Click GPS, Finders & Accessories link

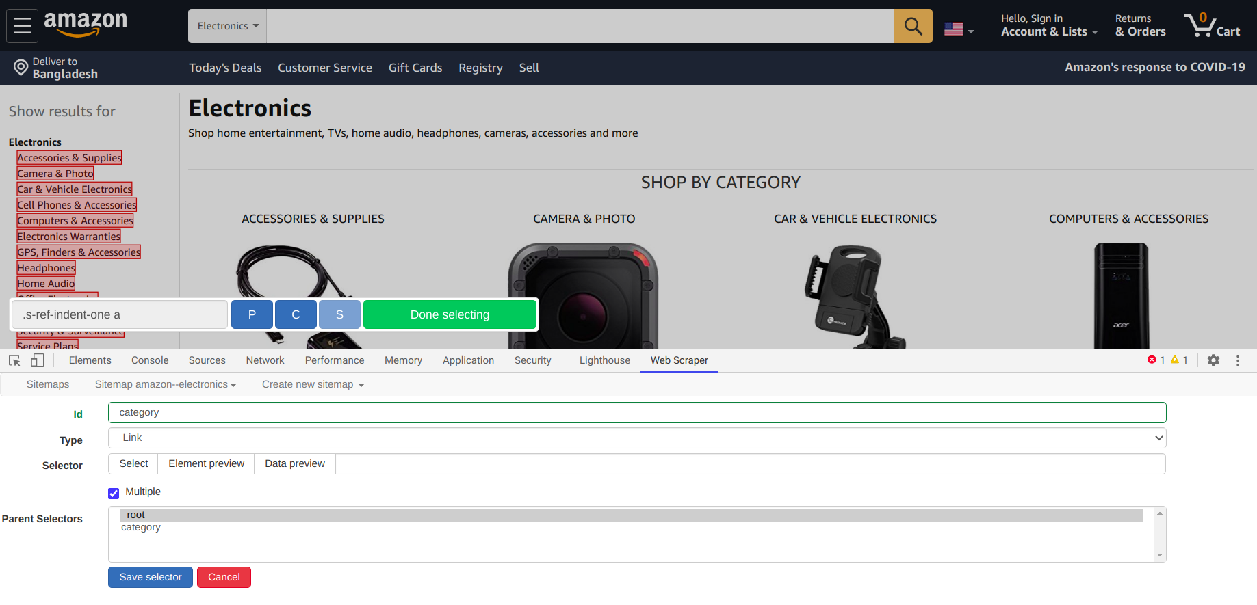click(x=79, y=252)
